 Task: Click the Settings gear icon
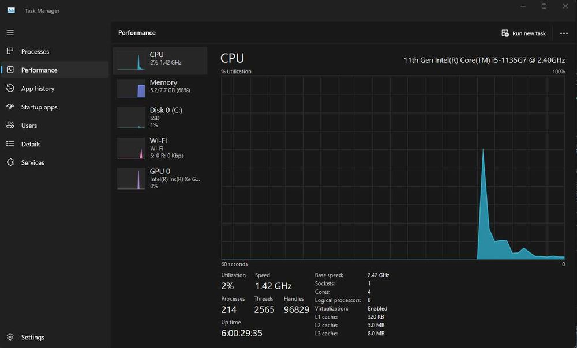[x=10, y=337]
